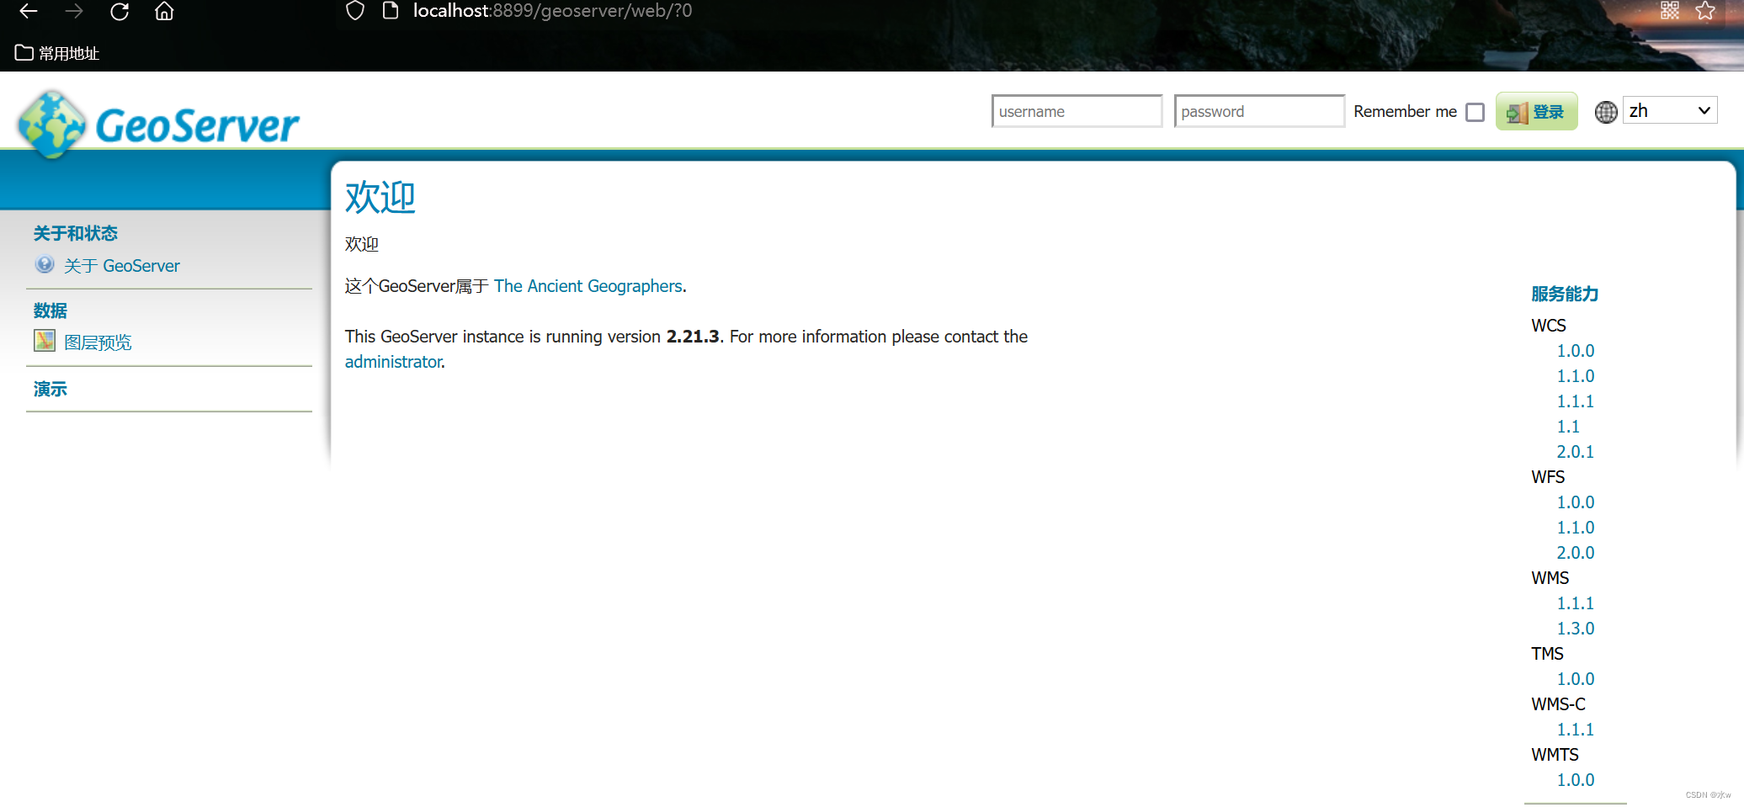Open WMS 1.1.1 capabilities link

click(1576, 603)
